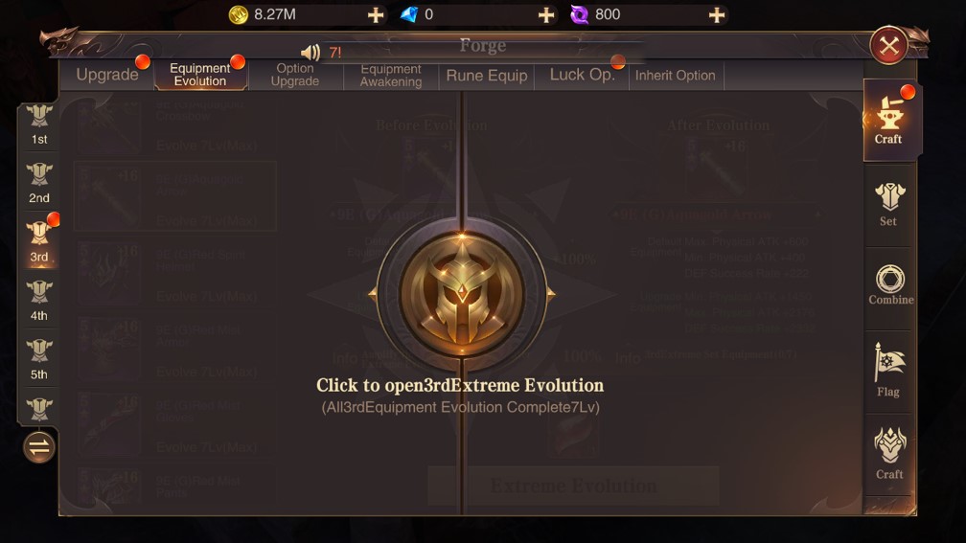Select the 1st equipment set icon

[x=38, y=124]
